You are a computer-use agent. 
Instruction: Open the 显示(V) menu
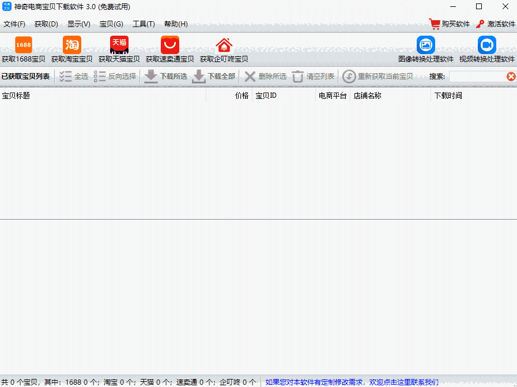click(79, 24)
